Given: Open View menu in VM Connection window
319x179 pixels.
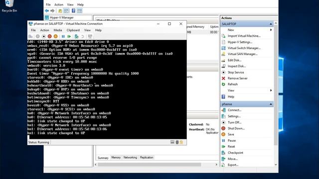Looking at the screenshot, I should click(x=87, y=30).
